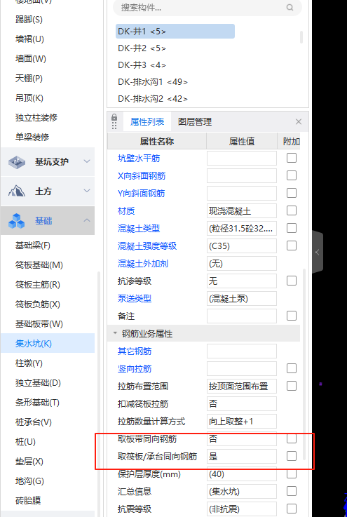Edit the 拉筋数量计算方式 value 向上取整+1
Image resolution: width=347 pixels, height=517 pixels.
(x=242, y=421)
